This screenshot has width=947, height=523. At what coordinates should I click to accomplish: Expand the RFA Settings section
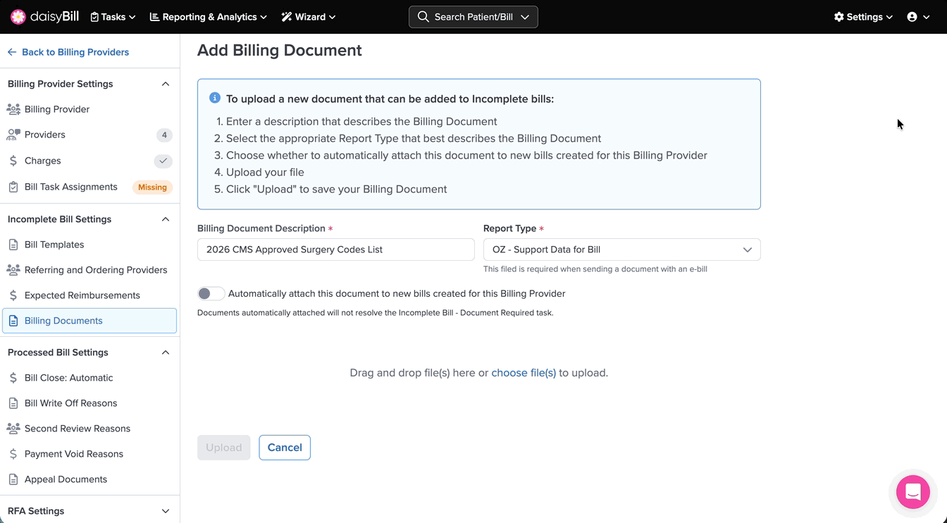[x=166, y=511]
